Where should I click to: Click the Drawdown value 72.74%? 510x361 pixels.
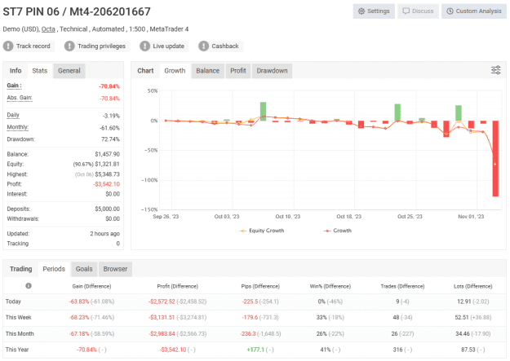110,139
